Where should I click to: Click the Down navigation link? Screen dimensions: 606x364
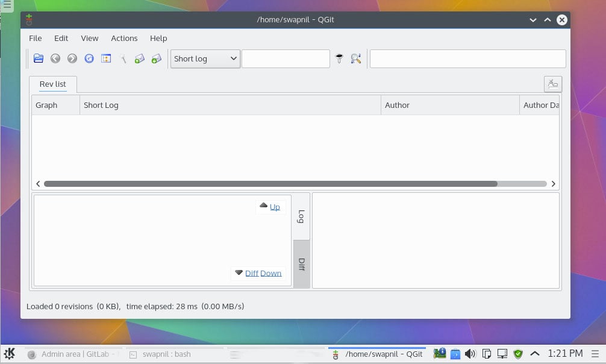point(270,273)
